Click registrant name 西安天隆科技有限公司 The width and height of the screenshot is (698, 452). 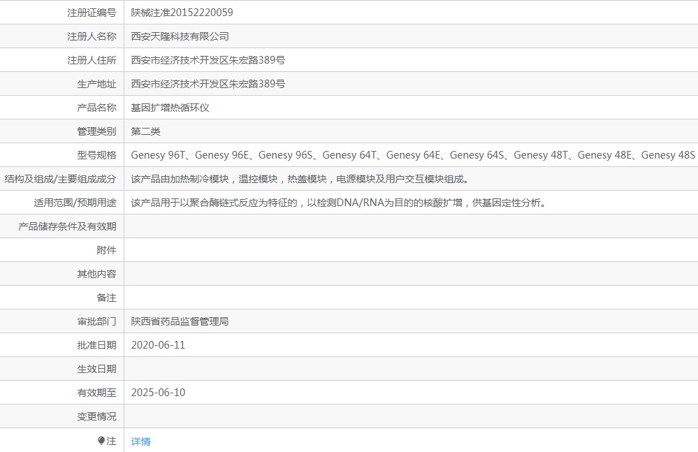[180, 36]
